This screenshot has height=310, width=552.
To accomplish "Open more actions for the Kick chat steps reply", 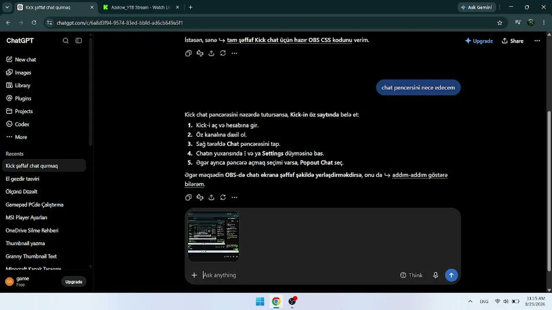I will click(234, 197).
